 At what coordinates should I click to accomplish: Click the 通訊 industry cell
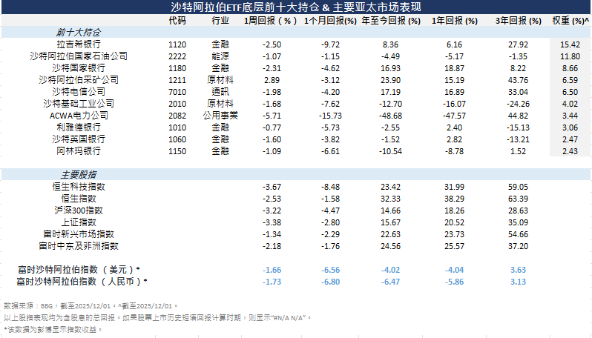(x=220, y=92)
